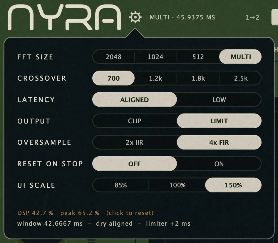Image resolution: width=278 pixels, height=243 pixels.
Task: Click the 'limiter +2 ms' status text
Action: 168,224
